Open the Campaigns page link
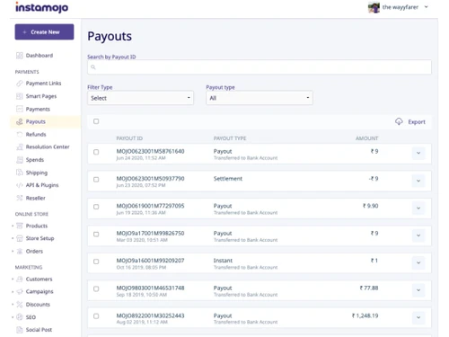Viewport: 449px width, 337px height. [x=40, y=292]
